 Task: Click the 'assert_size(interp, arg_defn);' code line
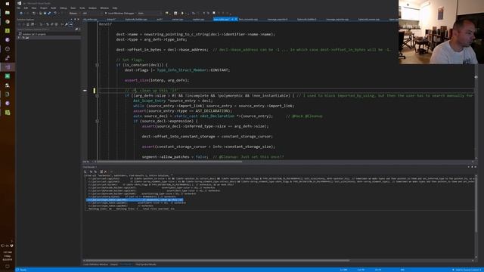[x=157, y=80]
